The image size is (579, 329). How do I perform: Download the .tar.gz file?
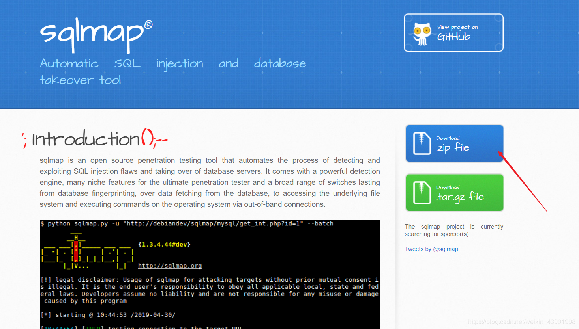tap(454, 193)
